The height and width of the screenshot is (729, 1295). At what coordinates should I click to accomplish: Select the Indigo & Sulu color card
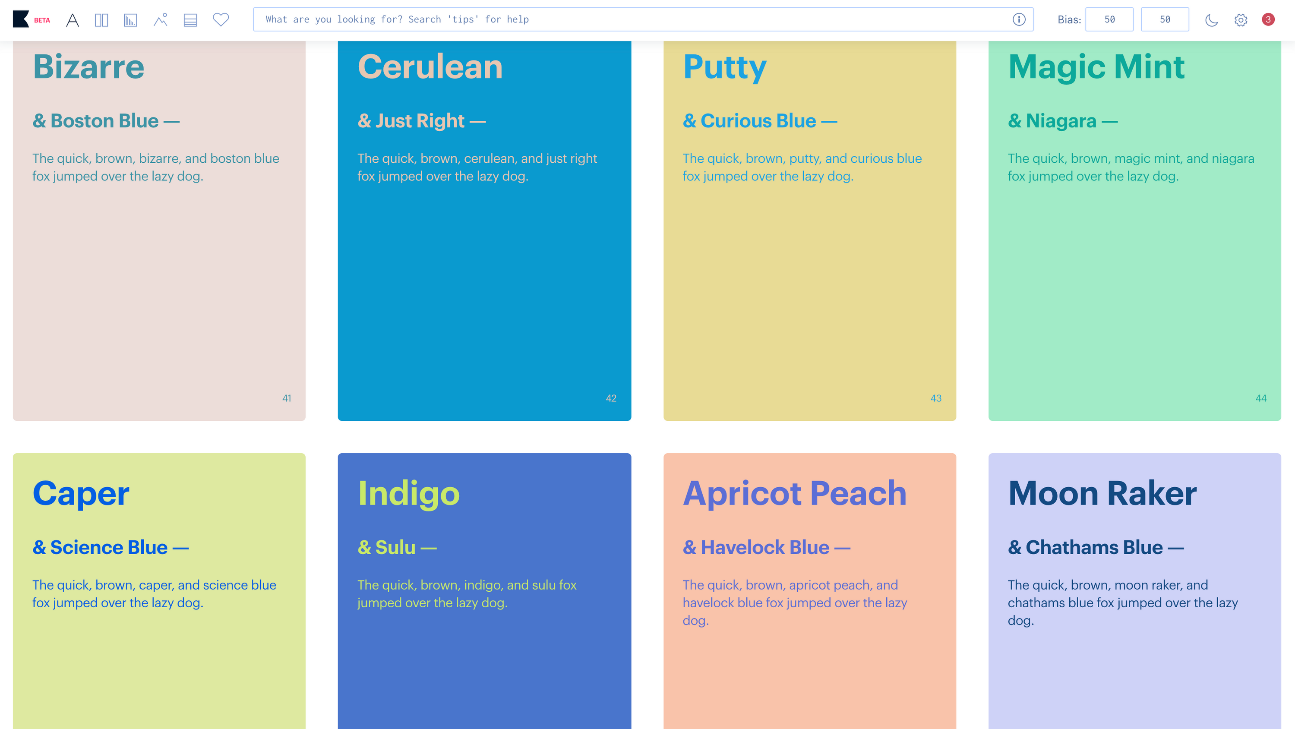[484, 591]
